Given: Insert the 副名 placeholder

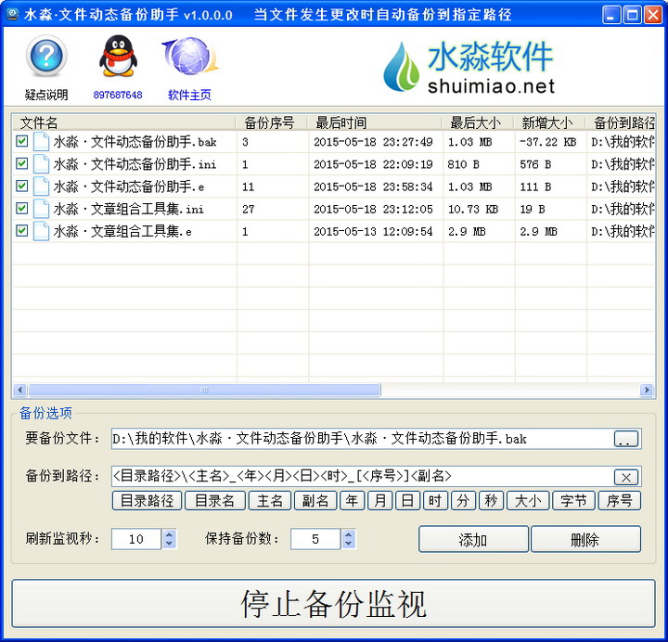Looking at the screenshot, I should click(x=315, y=501).
